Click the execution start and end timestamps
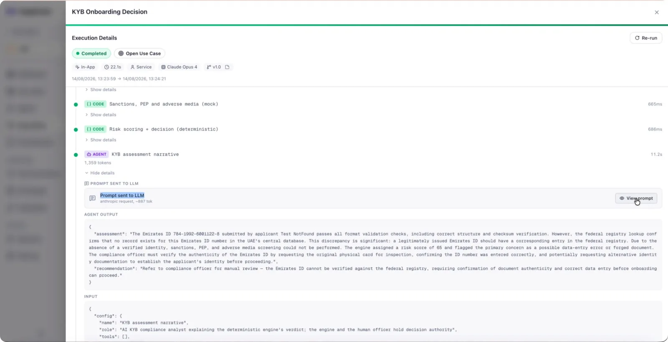The image size is (668, 342). click(119, 79)
